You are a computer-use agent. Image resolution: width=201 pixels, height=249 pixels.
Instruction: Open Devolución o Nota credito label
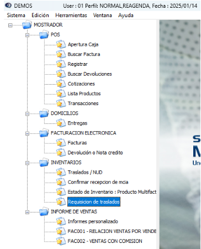click(95, 153)
